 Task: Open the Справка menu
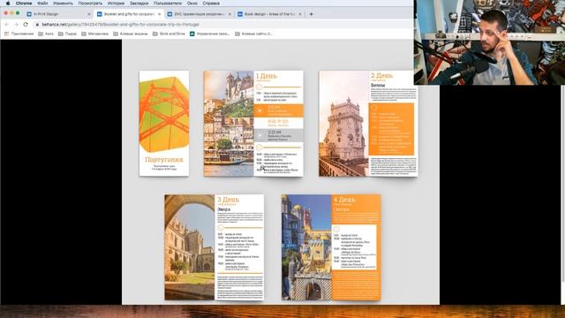click(211, 4)
